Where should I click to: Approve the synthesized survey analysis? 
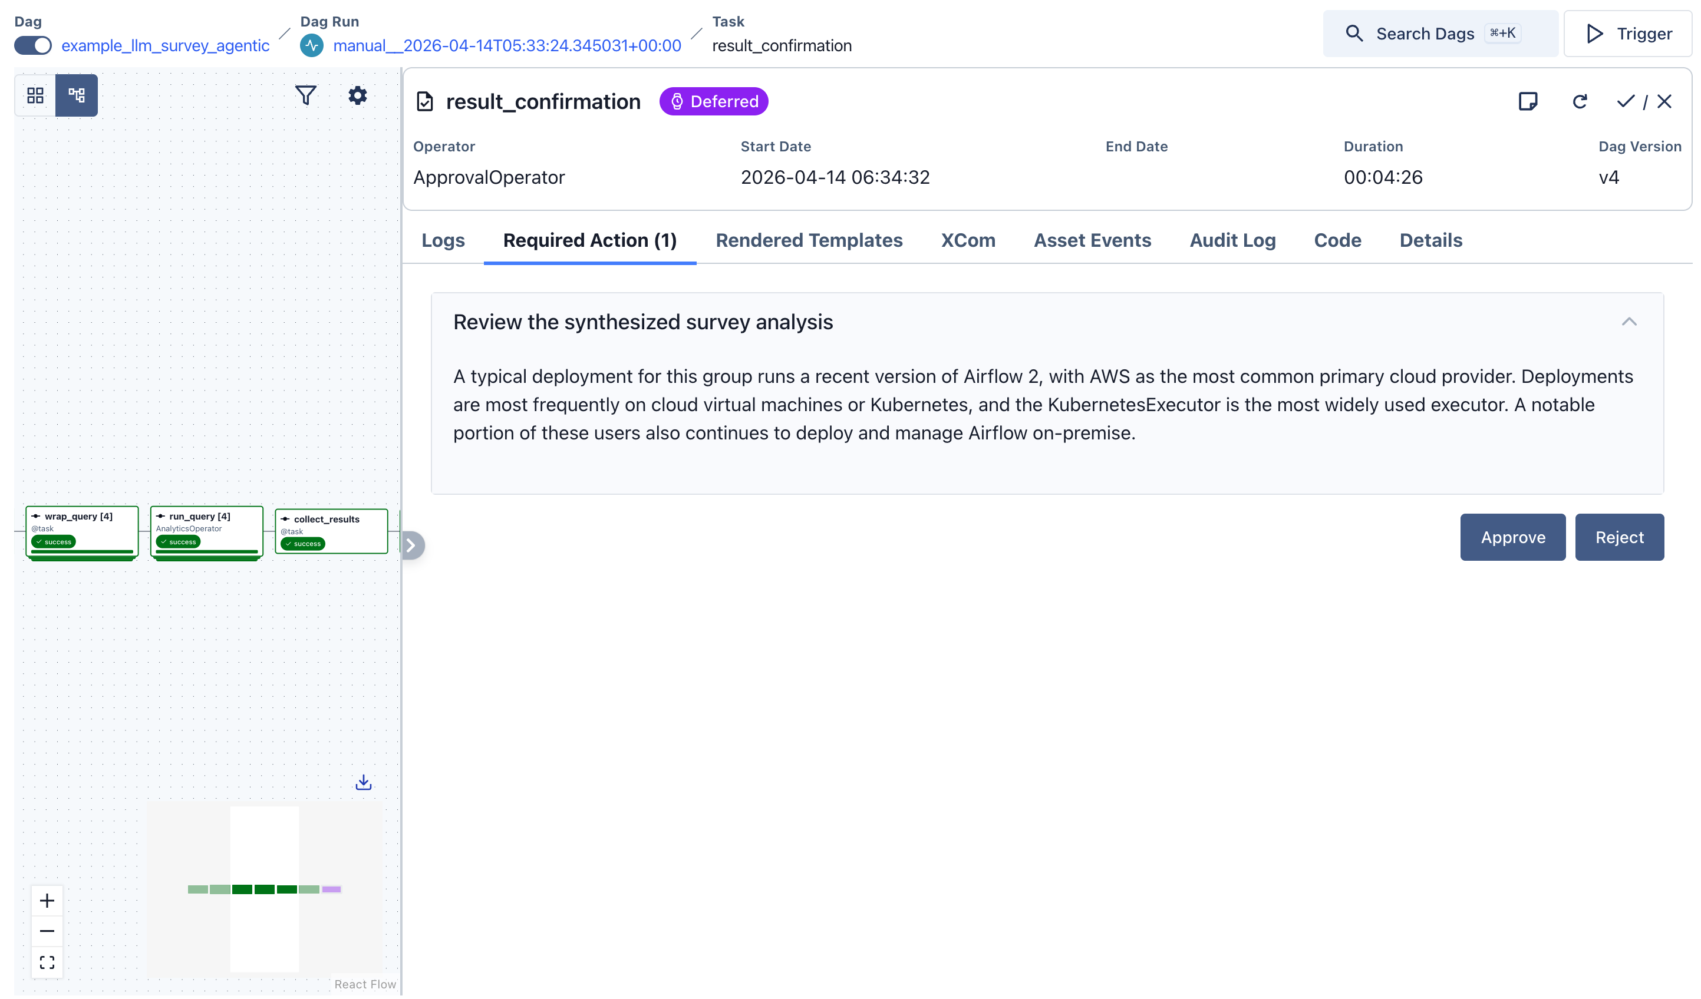coord(1512,537)
